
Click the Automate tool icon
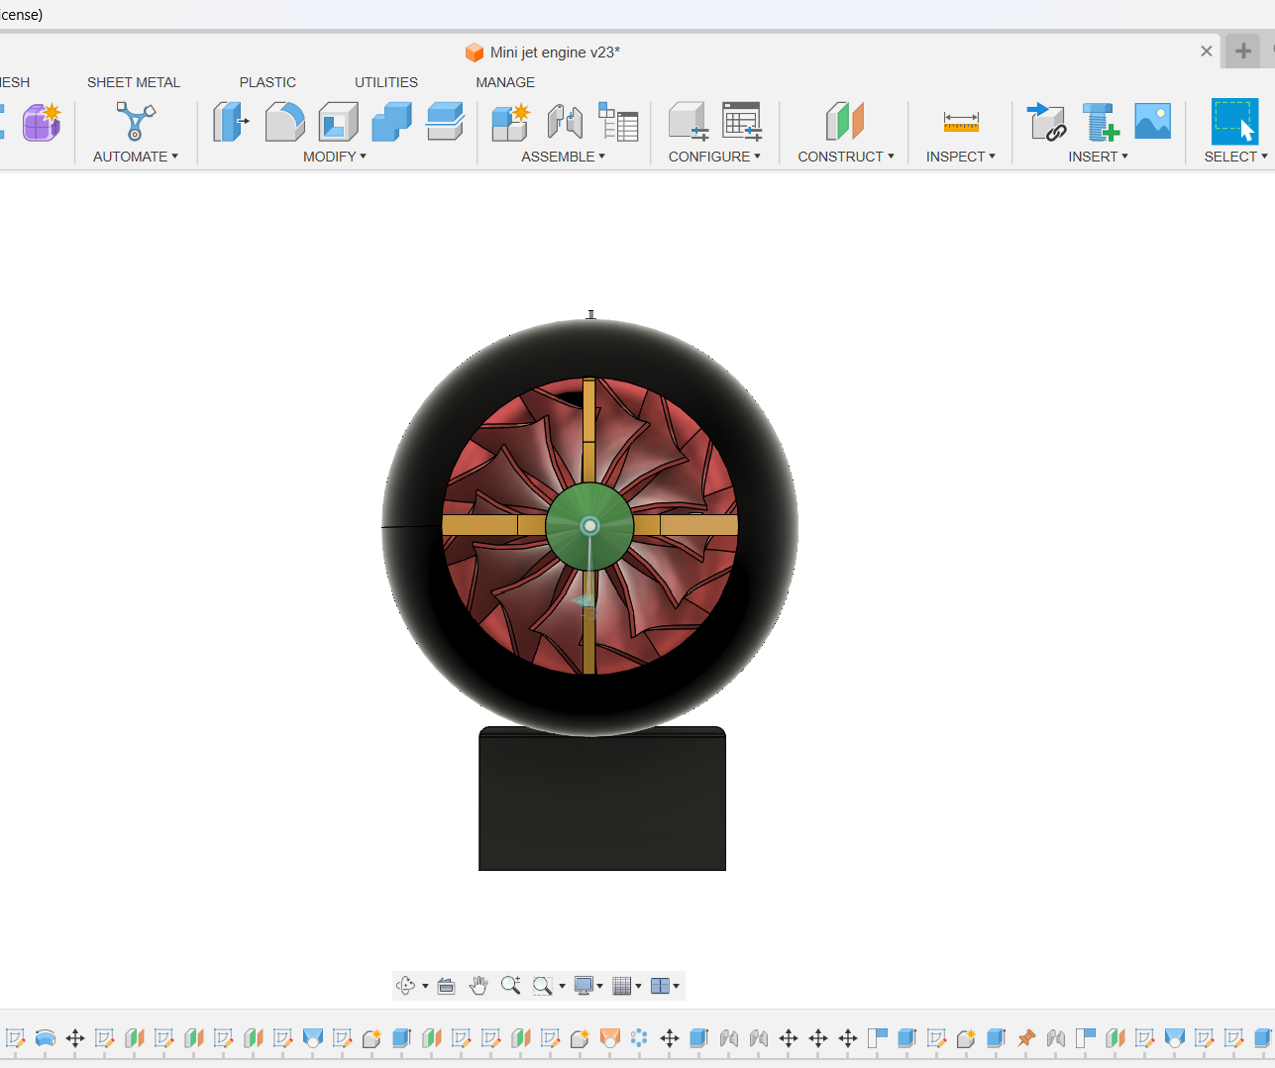pos(136,122)
